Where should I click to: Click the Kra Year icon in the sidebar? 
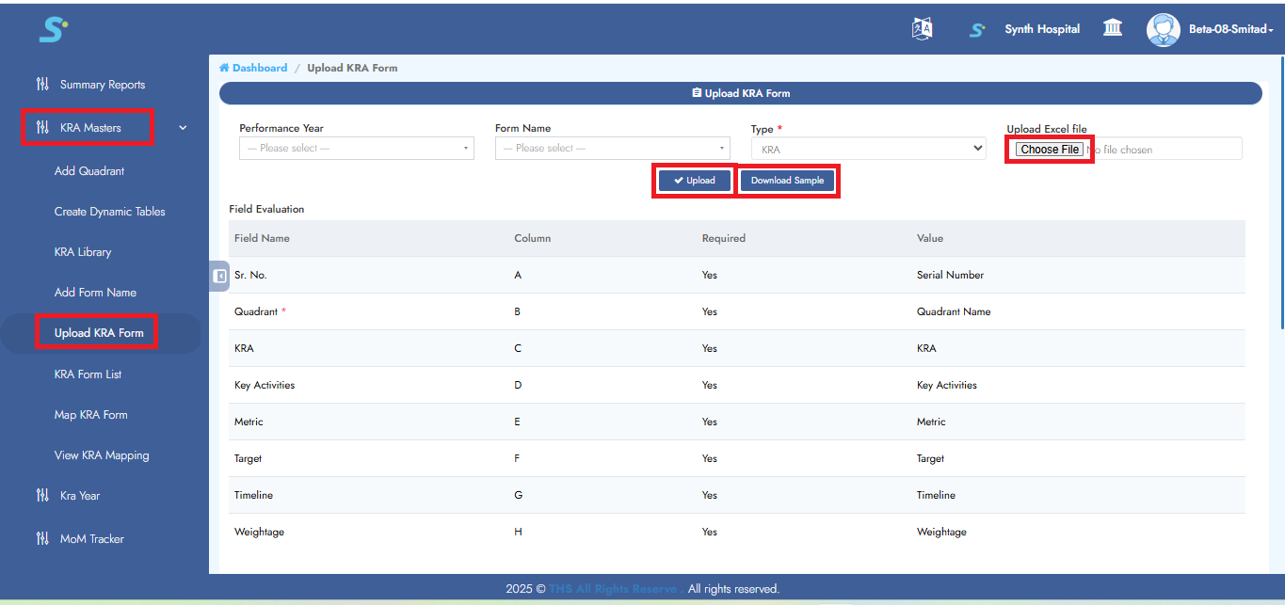[42, 495]
